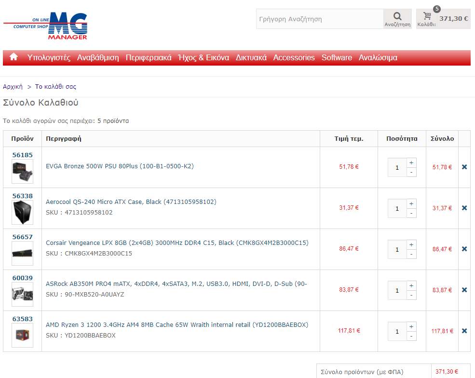The width and height of the screenshot is (475, 378).
Task: Increase quantity of Corsair Vengeance RAM
Action: point(411,244)
